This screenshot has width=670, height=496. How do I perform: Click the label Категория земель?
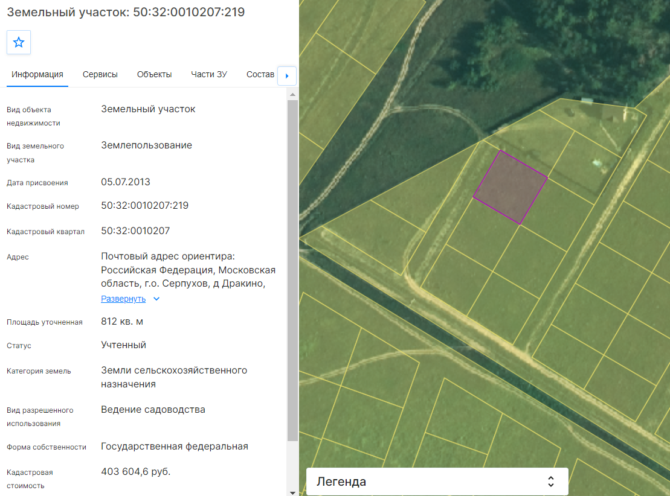click(x=39, y=371)
